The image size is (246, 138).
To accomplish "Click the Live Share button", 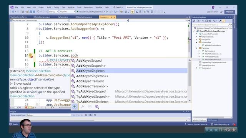I will click(213, 12).
